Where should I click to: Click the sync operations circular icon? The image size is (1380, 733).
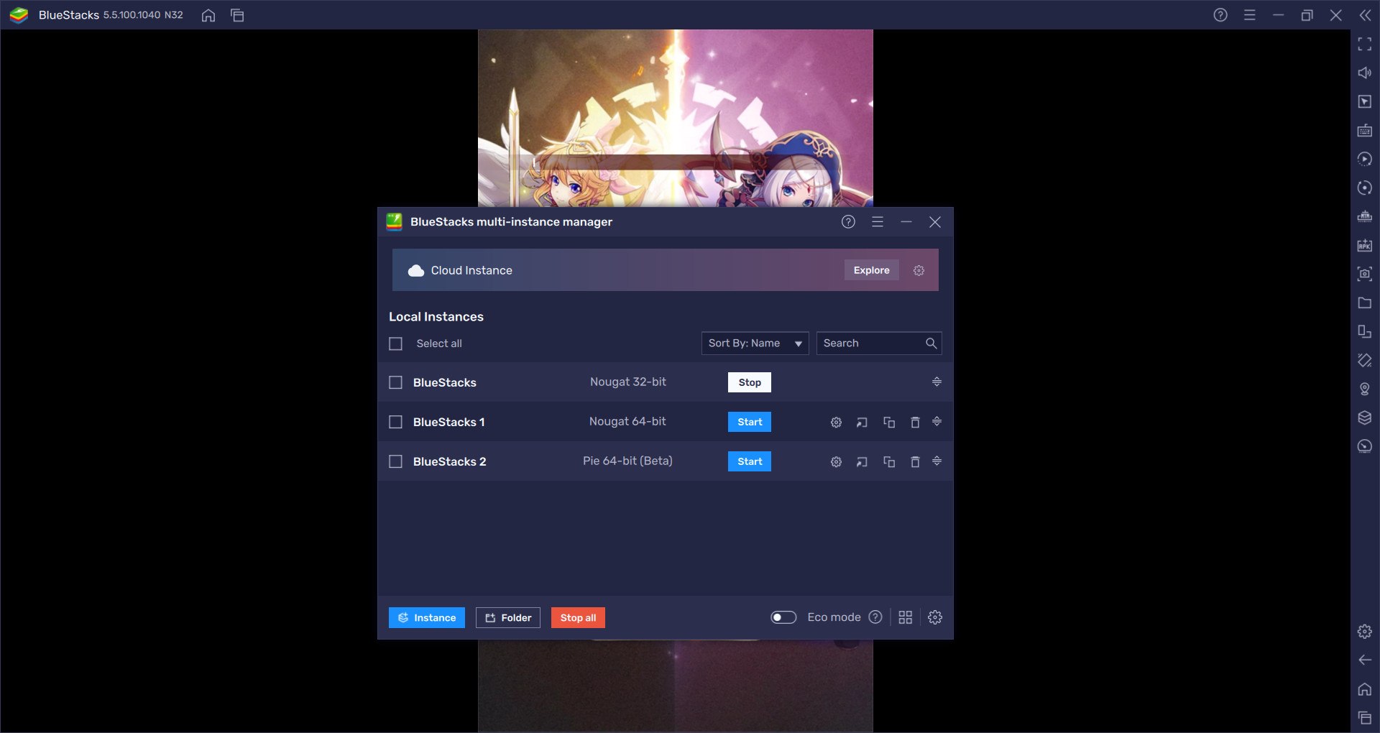[1364, 188]
